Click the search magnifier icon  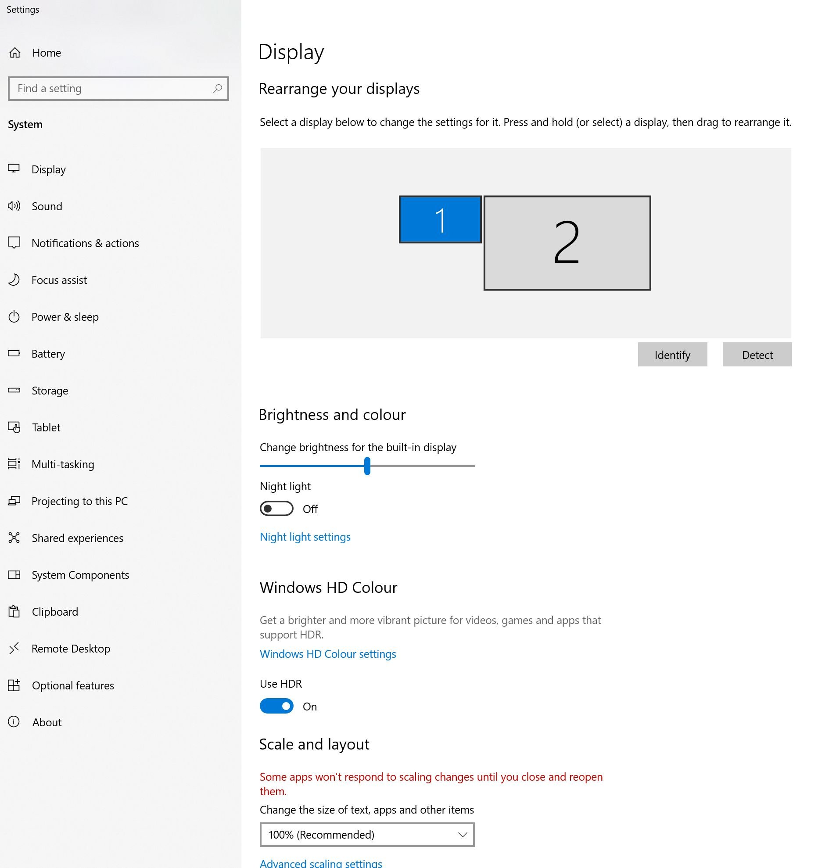[217, 89]
